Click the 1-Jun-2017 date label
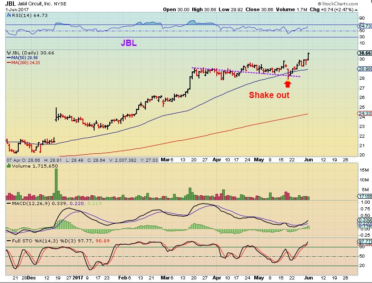372x283 pixels. (17, 10)
